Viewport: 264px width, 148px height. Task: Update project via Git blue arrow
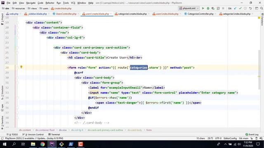(235, 8)
